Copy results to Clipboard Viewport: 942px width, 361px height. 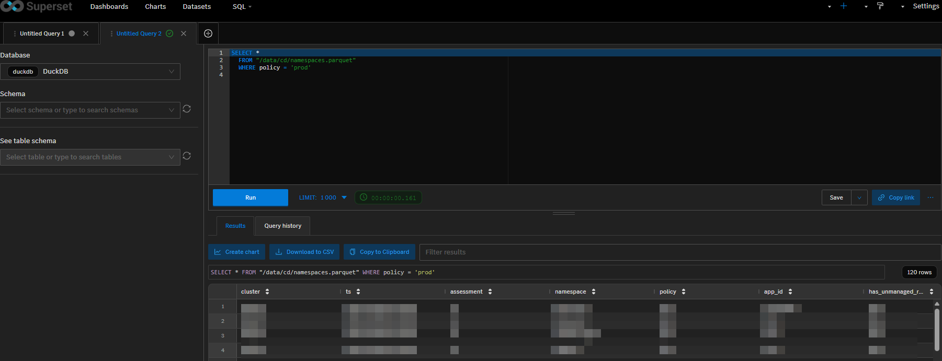(379, 252)
